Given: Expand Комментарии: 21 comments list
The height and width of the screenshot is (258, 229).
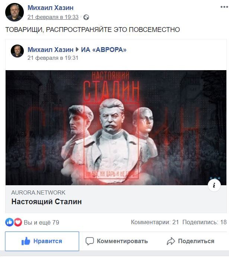Looking at the screenshot, I should (x=155, y=222).
